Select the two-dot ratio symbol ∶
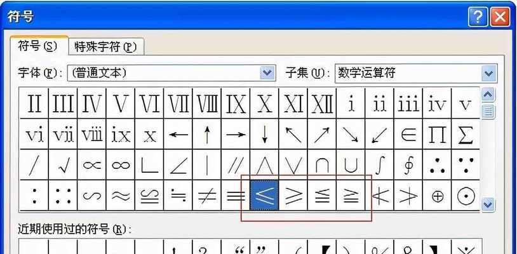Screen dimensions: 517x254 coord(34,196)
